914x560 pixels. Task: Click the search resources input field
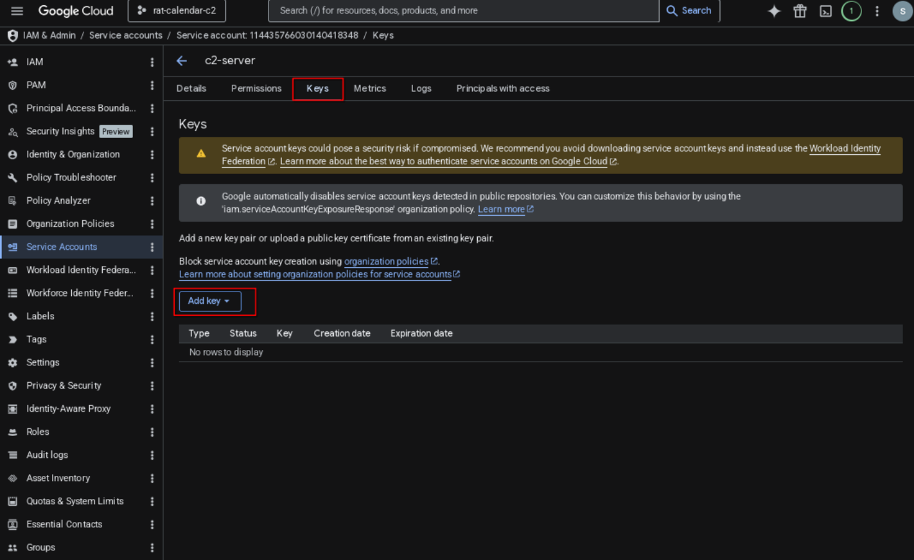(464, 11)
